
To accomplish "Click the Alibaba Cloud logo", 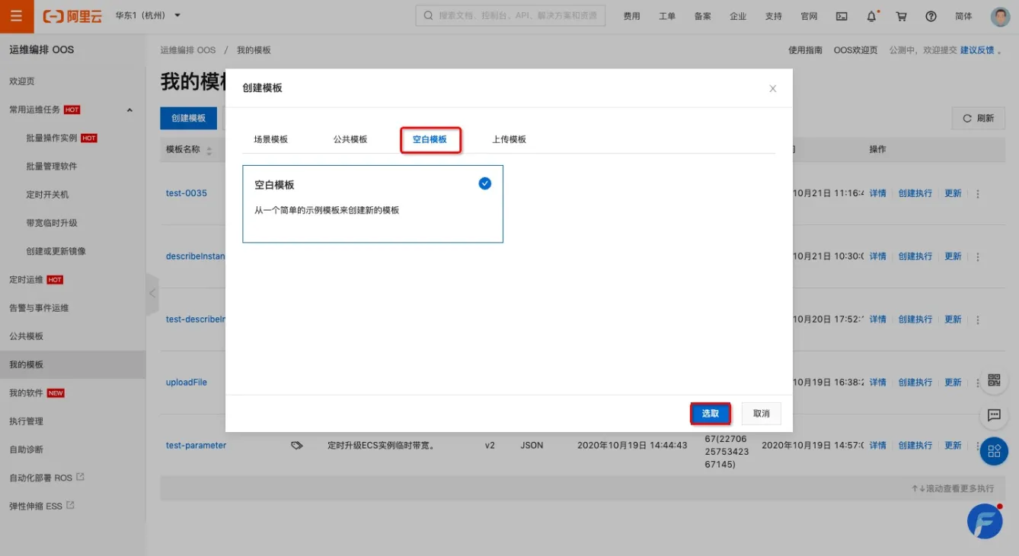I will 72,16.
